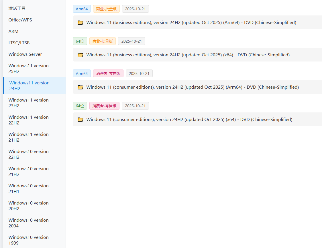Click the 2025-10-21 date tag on the last entry
Screen dimensions: 322x248
click(x=135, y=106)
